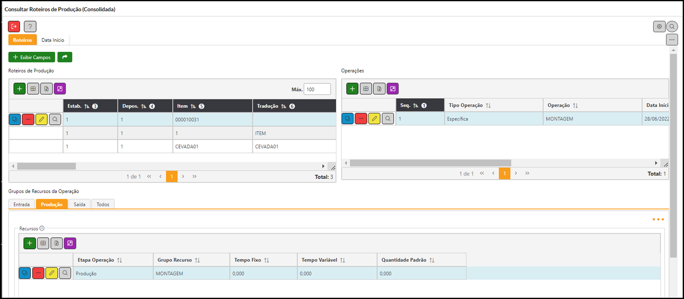Sort by the Etapa Operação column header
This screenshot has height=299, width=684.
tap(113, 260)
